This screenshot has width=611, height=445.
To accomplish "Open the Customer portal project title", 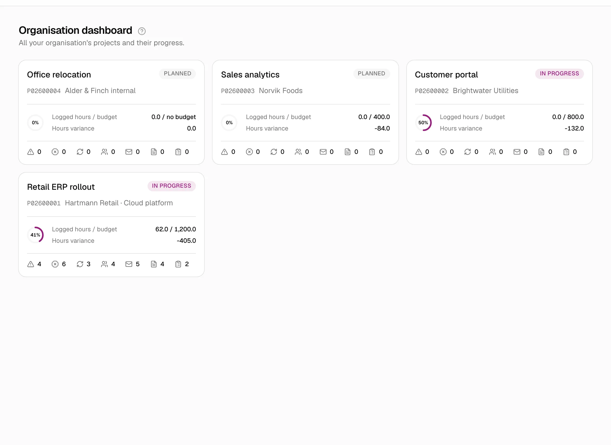I will tap(446, 75).
